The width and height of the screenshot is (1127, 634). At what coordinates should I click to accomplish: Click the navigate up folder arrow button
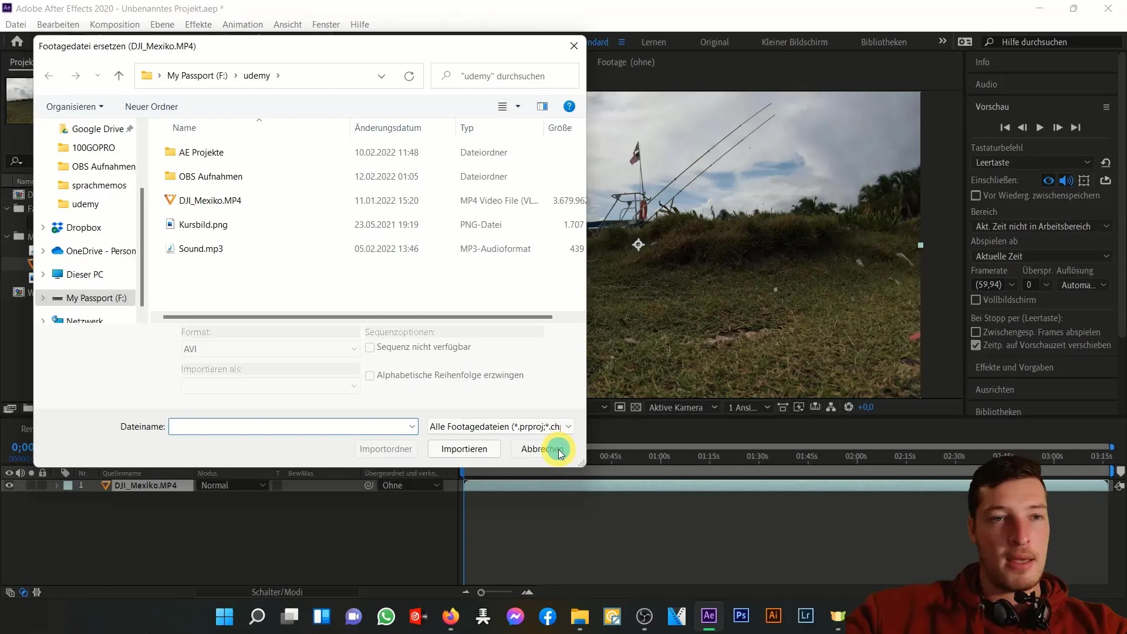(x=119, y=75)
